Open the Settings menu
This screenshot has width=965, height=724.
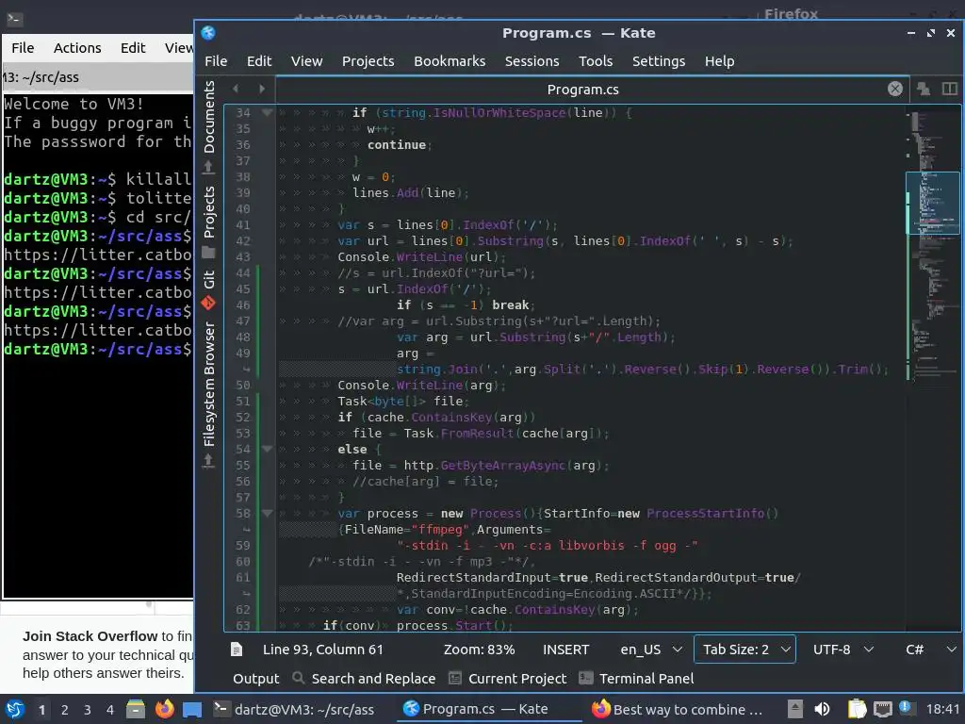pos(659,61)
